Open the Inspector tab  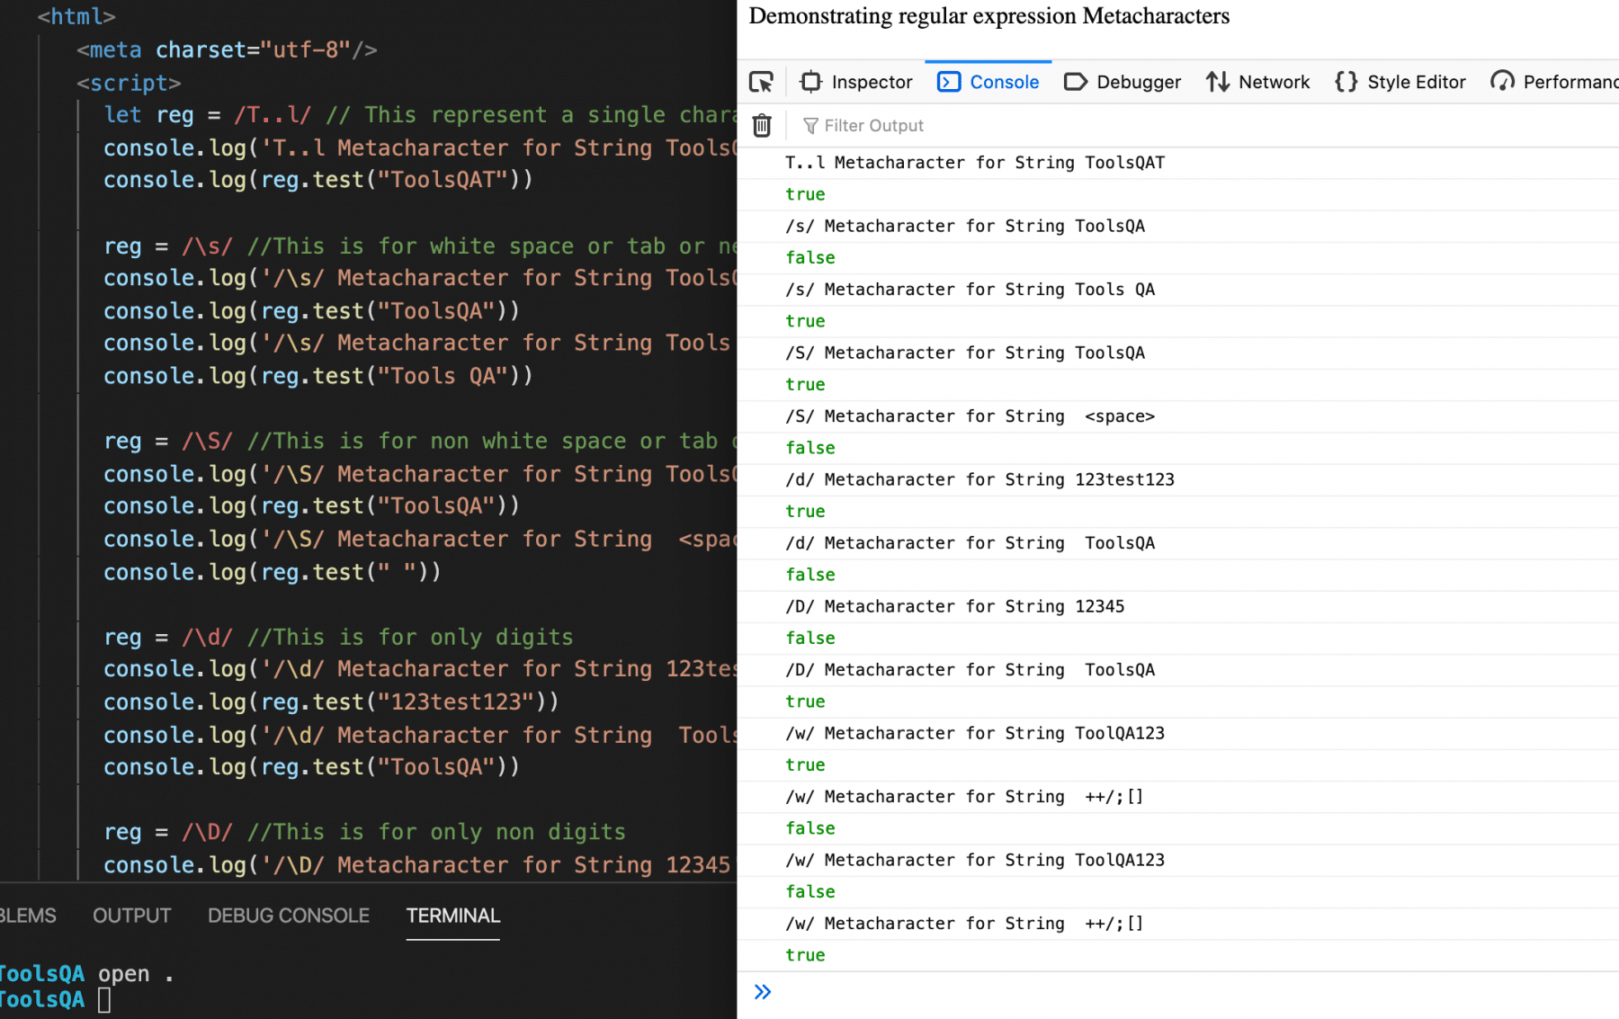[x=855, y=82]
